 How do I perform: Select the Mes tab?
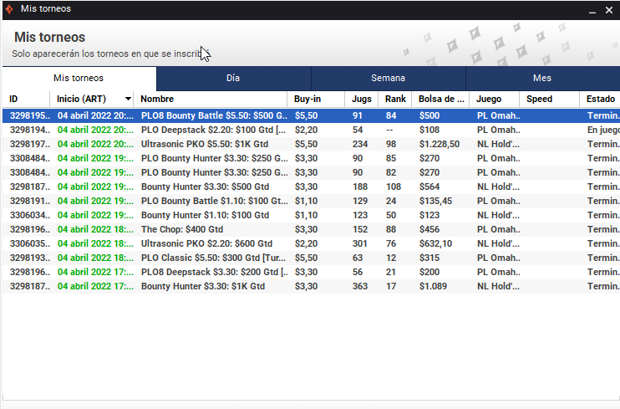[x=542, y=78]
